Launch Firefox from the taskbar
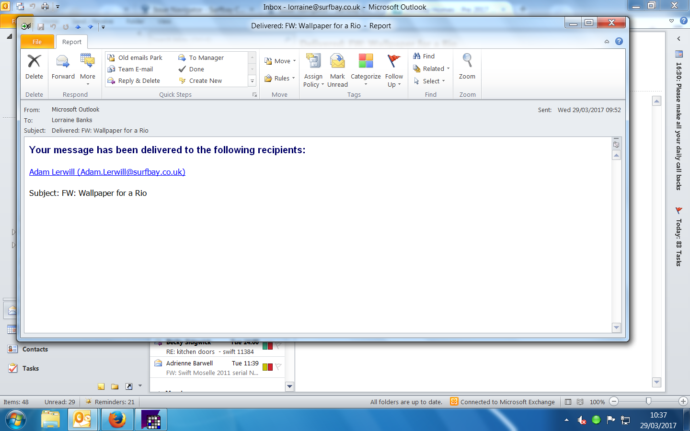 click(x=117, y=420)
